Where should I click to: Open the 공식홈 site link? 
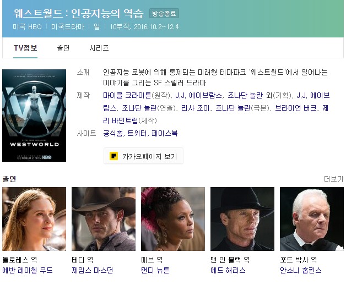point(112,133)
